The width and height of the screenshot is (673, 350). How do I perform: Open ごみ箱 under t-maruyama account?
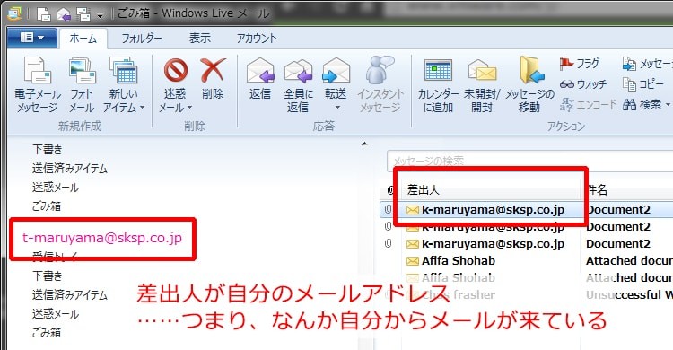click(x=47, y=332)
